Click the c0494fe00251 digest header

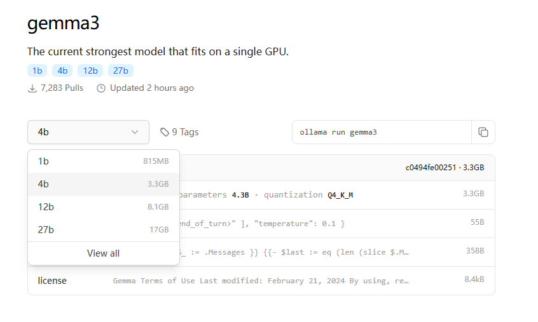(445, 168)
